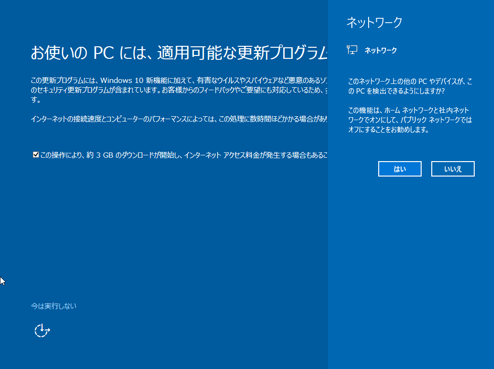Uncheck the 約 3 GB download consent checkbox
The height and width of the screenshot is (369, 494).
click(36, 155)
